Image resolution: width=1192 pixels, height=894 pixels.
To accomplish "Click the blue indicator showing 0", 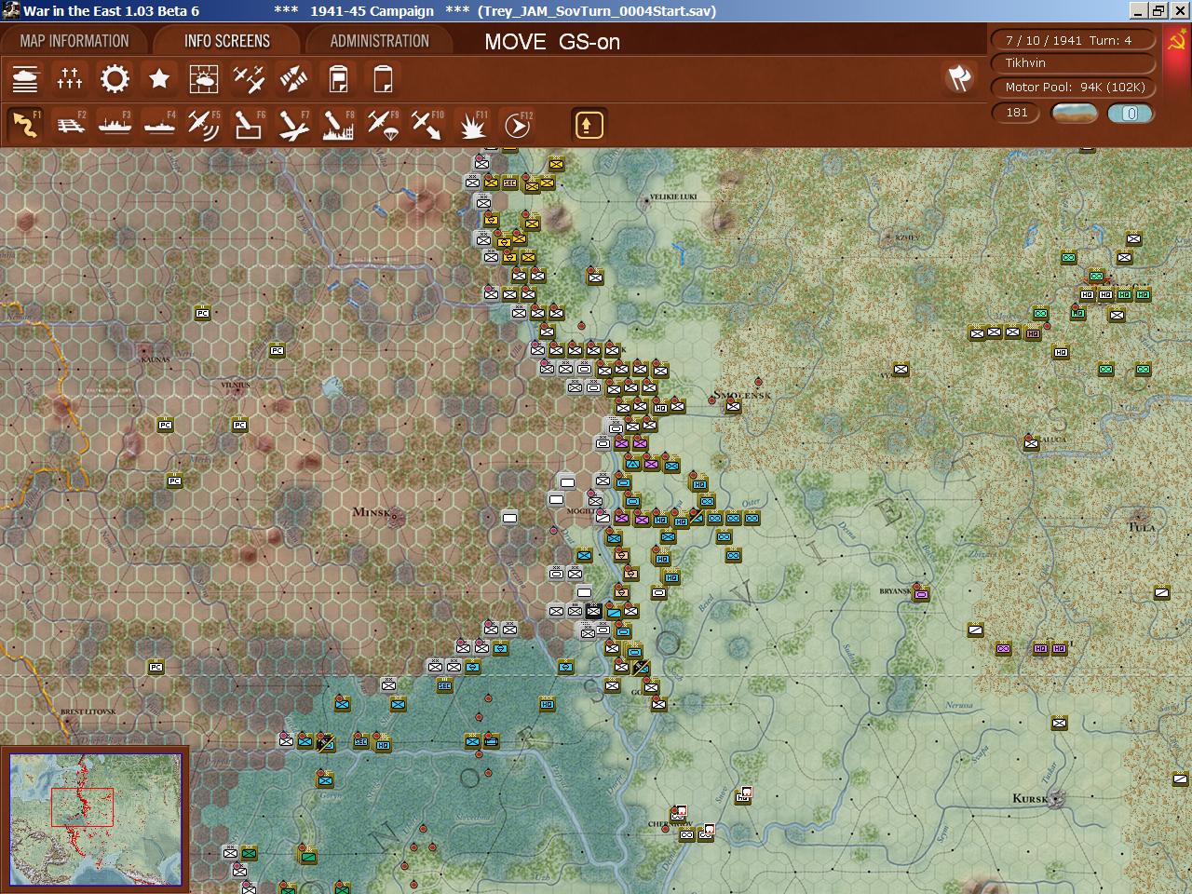I will click(1131, 114).
